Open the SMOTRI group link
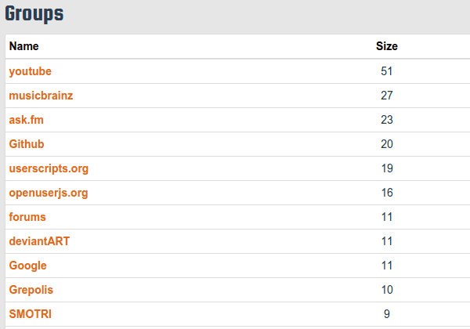 point(31,314)
